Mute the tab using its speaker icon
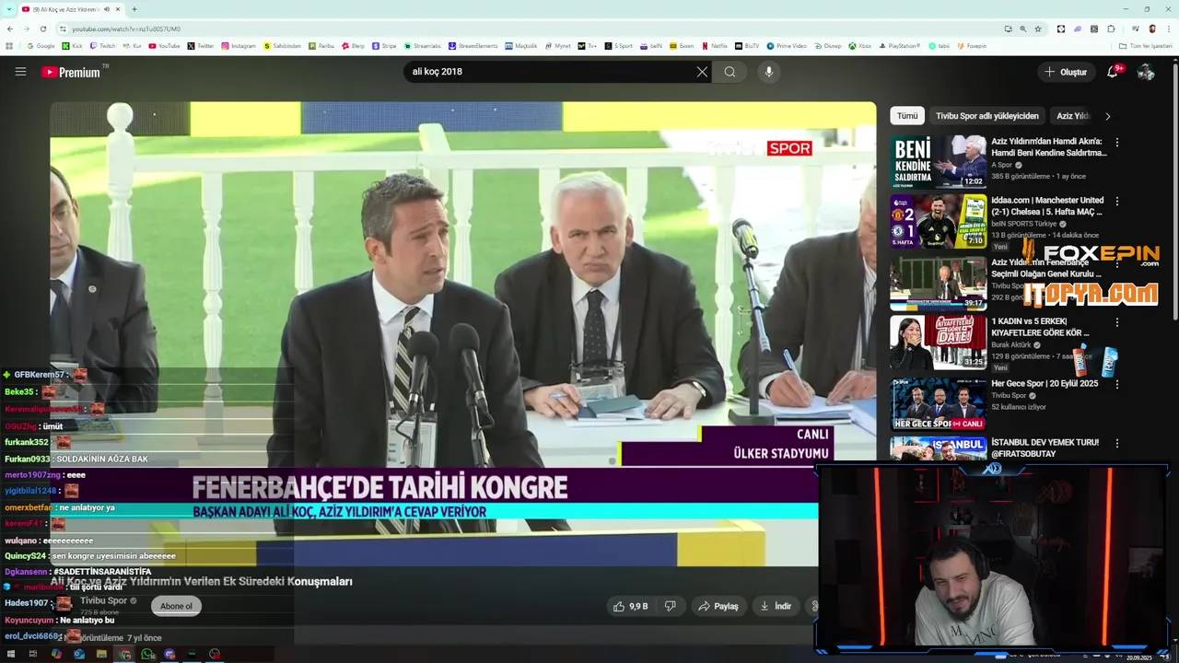Image resolution: width=1179 pixels, height=663 pixels. click(x=107, y=9)
